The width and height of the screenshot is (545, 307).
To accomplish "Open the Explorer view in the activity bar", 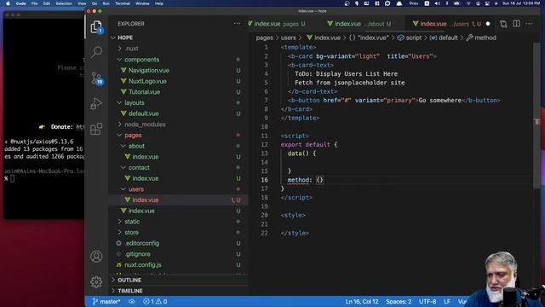I will click(96, 26).
